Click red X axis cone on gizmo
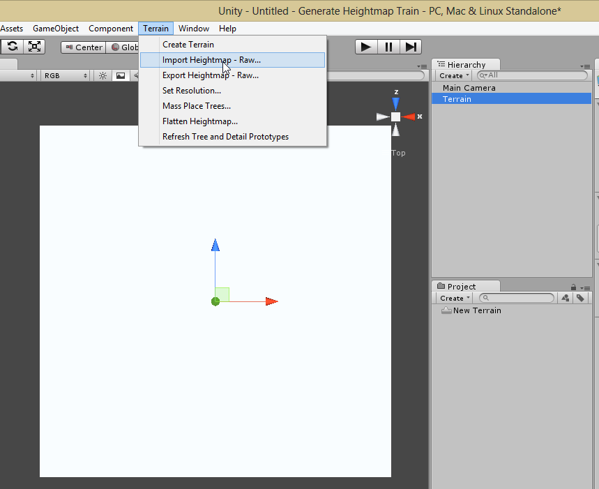Screen dimensions: 599x489 [x=409, y=116]
